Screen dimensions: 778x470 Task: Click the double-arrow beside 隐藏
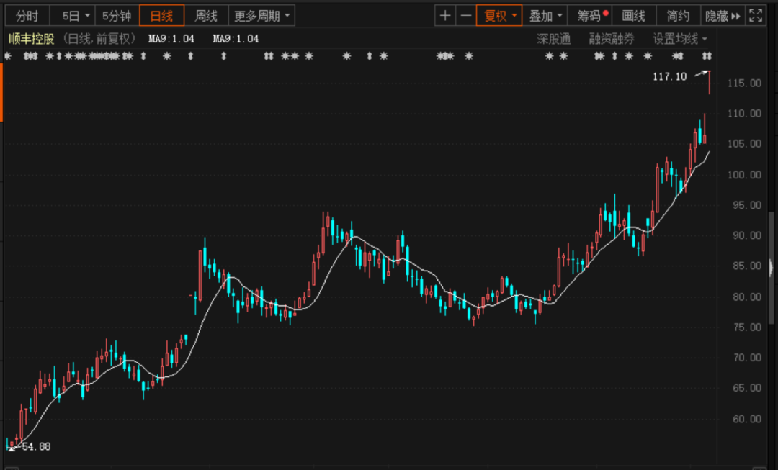coord(735,16)
